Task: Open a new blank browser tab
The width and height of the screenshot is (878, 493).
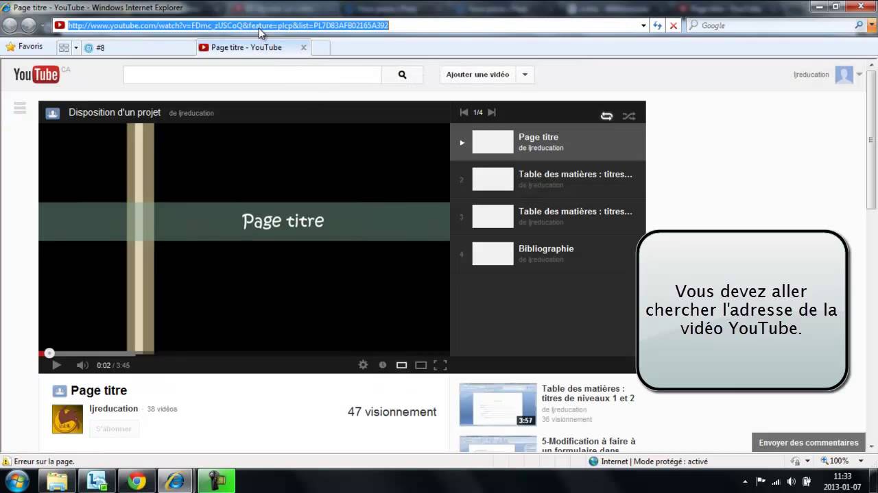Action: [321, 48]
